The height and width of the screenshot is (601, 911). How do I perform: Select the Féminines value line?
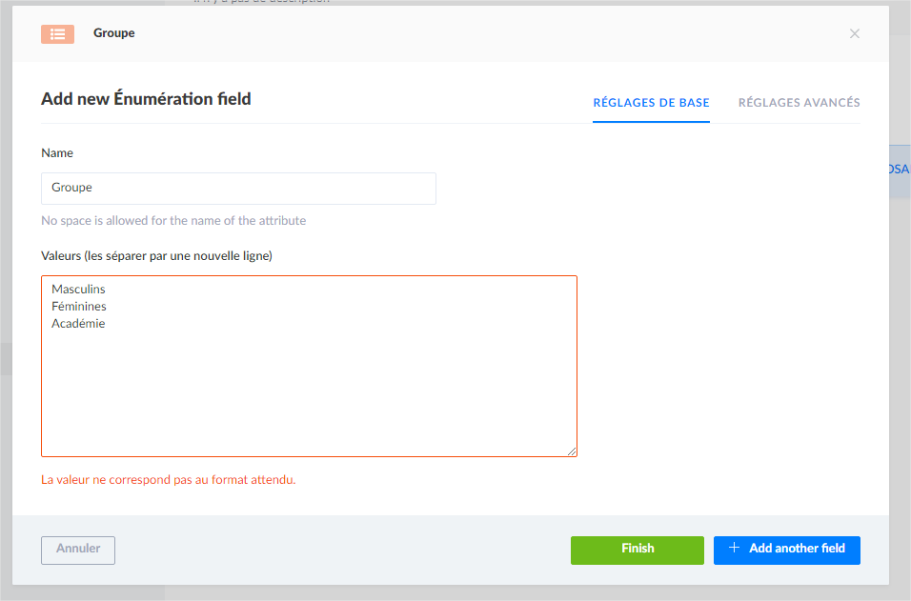pyautogui.click(x=79, y=306)
